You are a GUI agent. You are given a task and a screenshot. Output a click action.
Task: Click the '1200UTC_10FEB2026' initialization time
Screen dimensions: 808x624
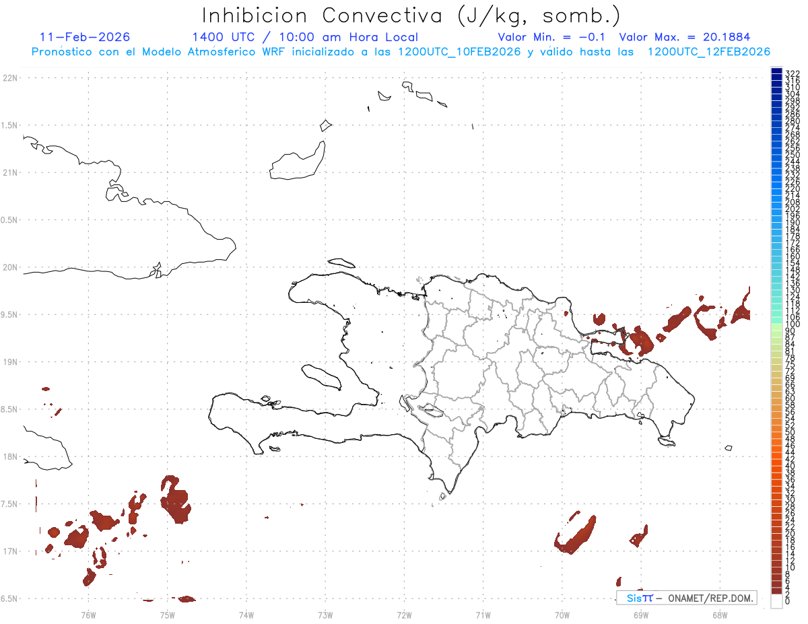pyautogui.click(x=459, y=52)
